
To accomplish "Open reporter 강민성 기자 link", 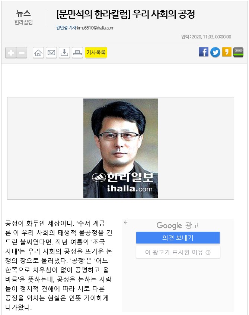I will [x=66, y=28].
